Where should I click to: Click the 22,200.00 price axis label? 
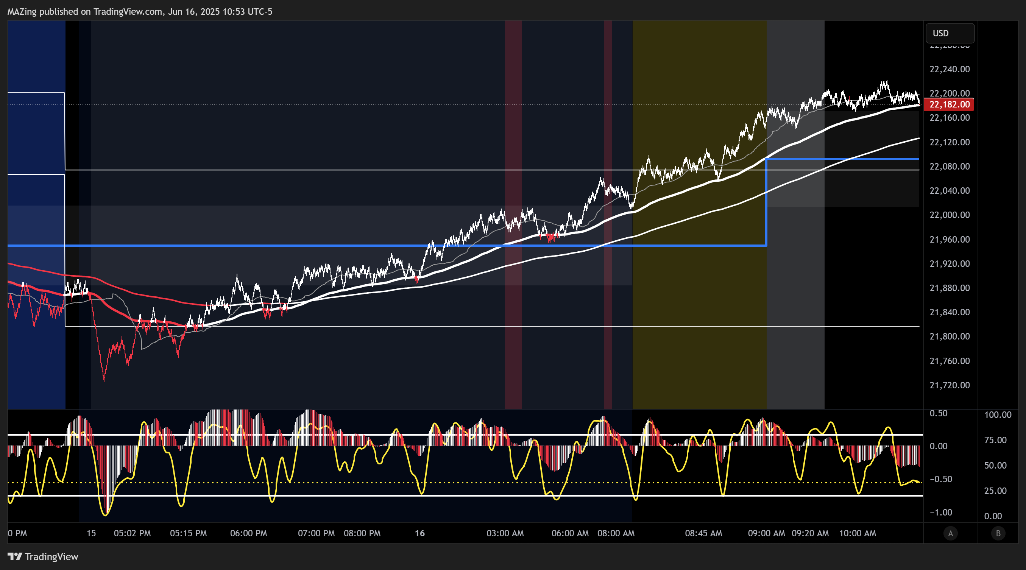[x=950, y=93]
